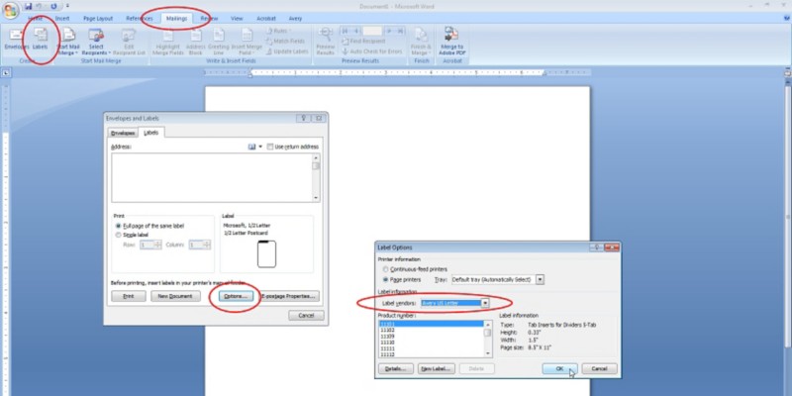The width and height of the screenshot is (792, 396).
Task: Click the Merge to Adobe PDF icon
Action: click(x=450, y=42)
